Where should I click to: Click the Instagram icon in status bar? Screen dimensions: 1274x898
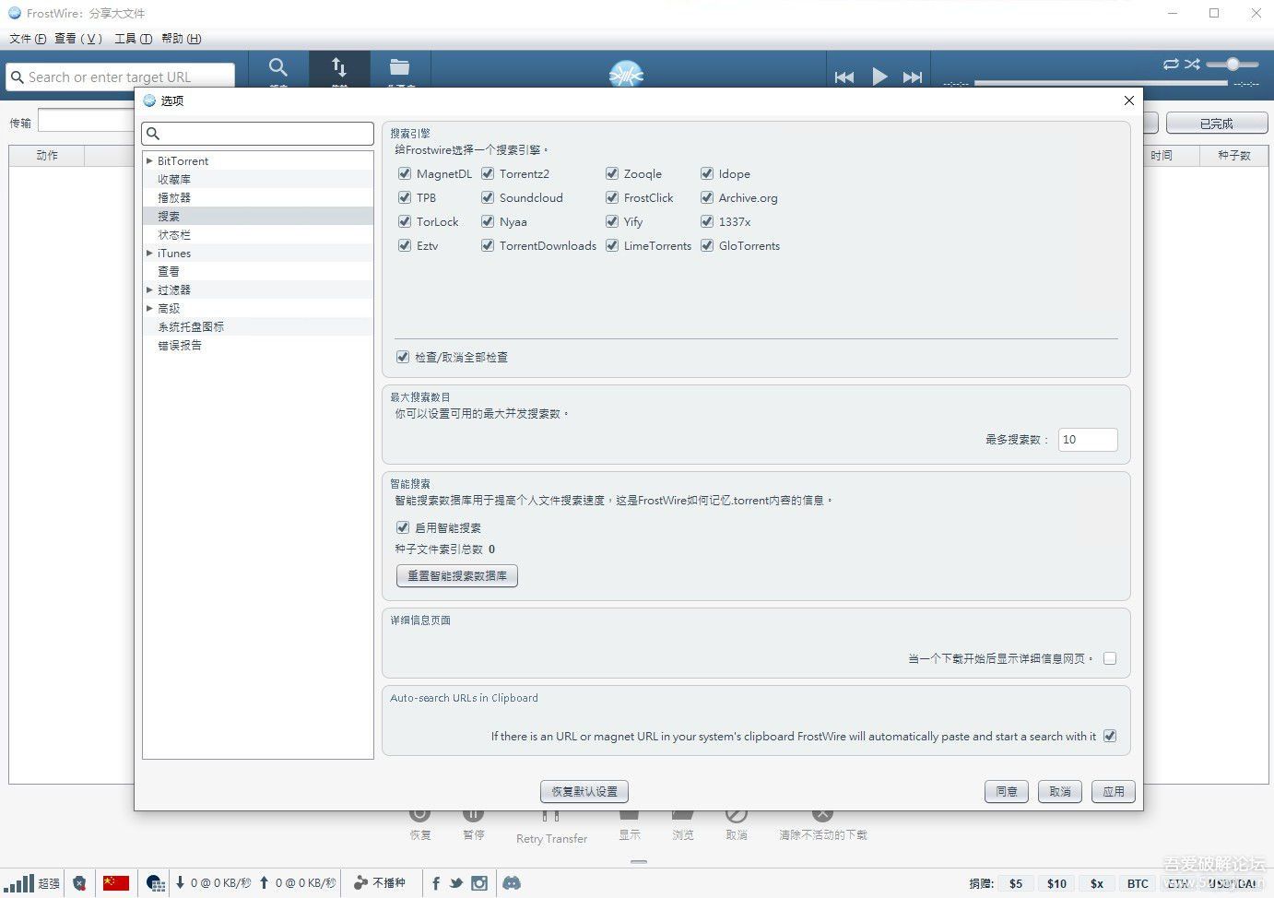point(479,882)
